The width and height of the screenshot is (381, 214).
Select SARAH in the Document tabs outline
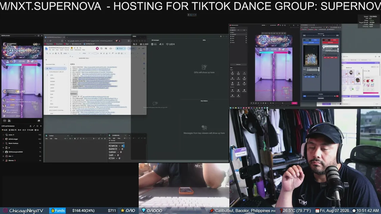[52, 78]
